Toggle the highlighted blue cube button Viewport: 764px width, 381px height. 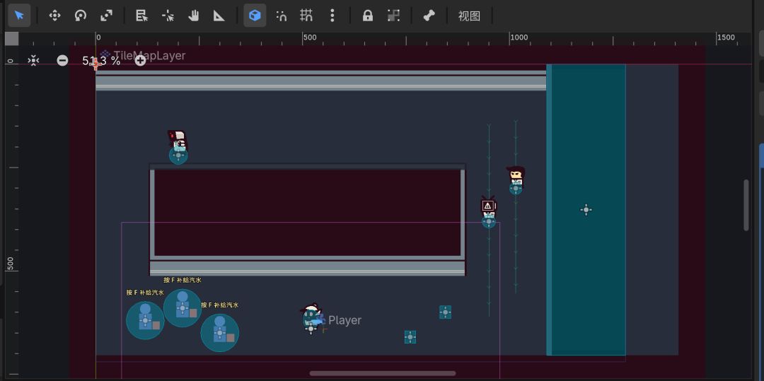(255, 16)
